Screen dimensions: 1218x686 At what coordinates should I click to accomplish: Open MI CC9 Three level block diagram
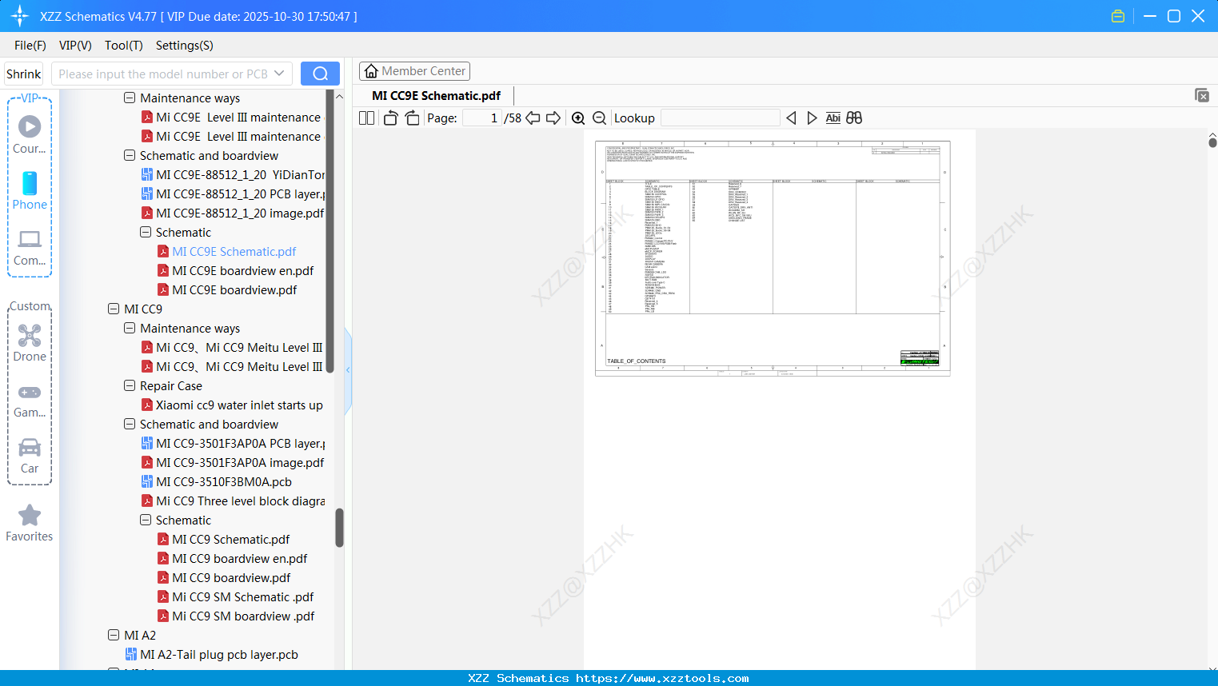tap(240, 501)
